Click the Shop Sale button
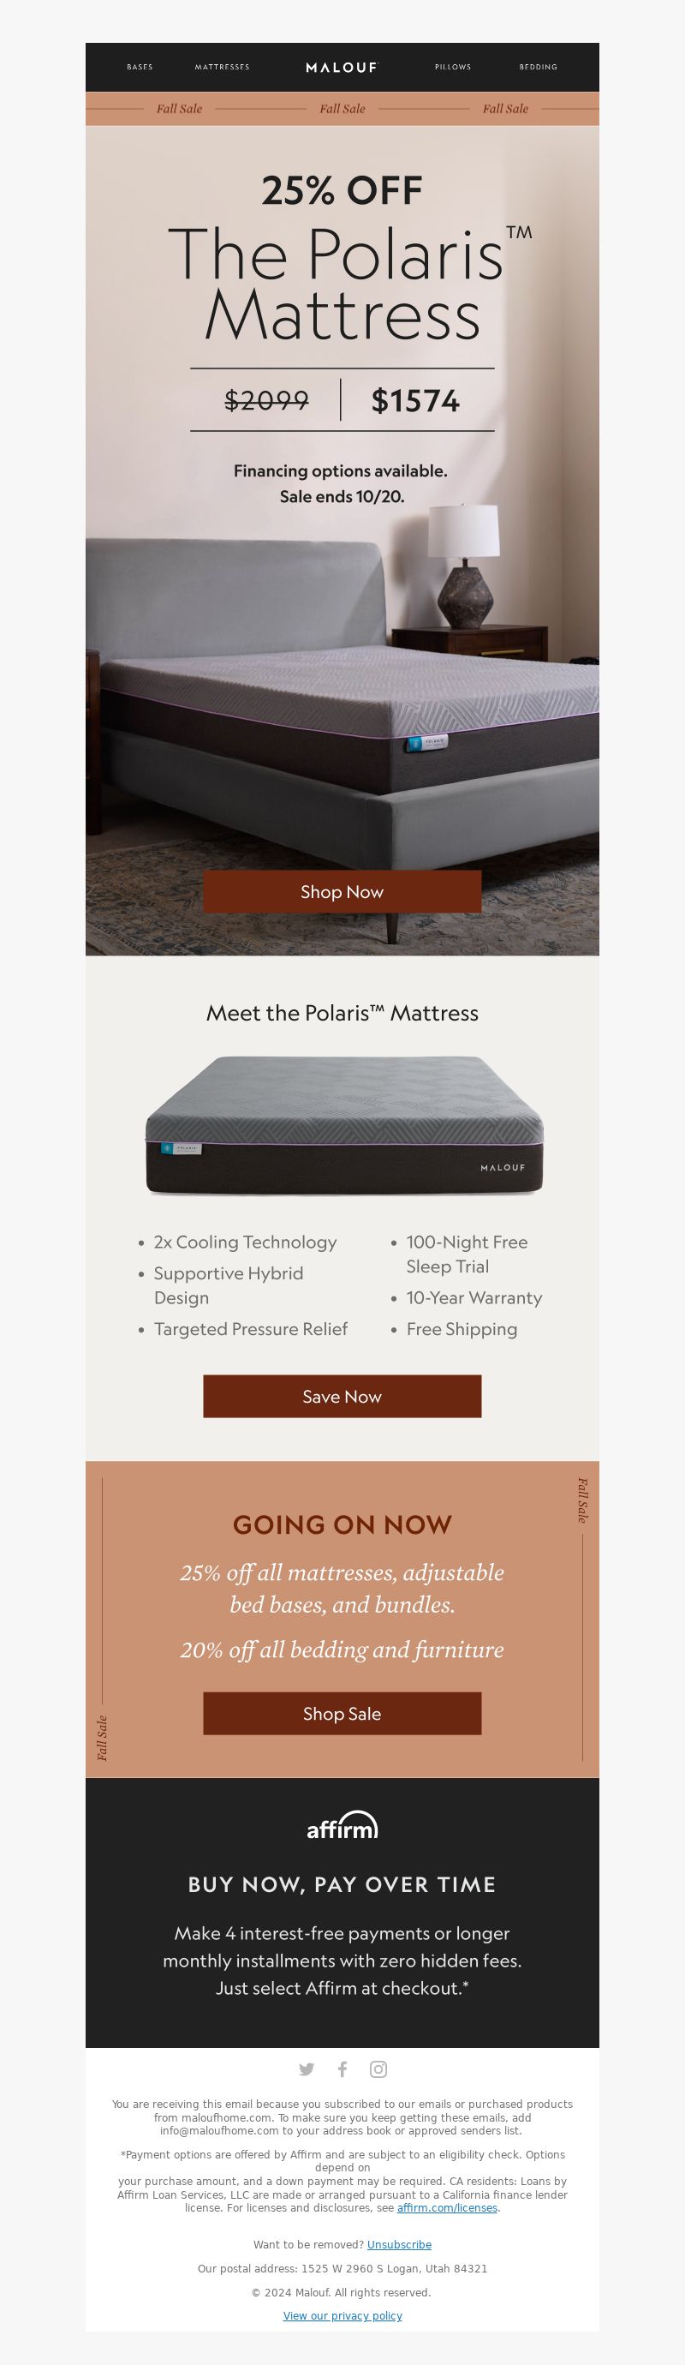Screen dimensions: 685x2365 click(342, 1713)
